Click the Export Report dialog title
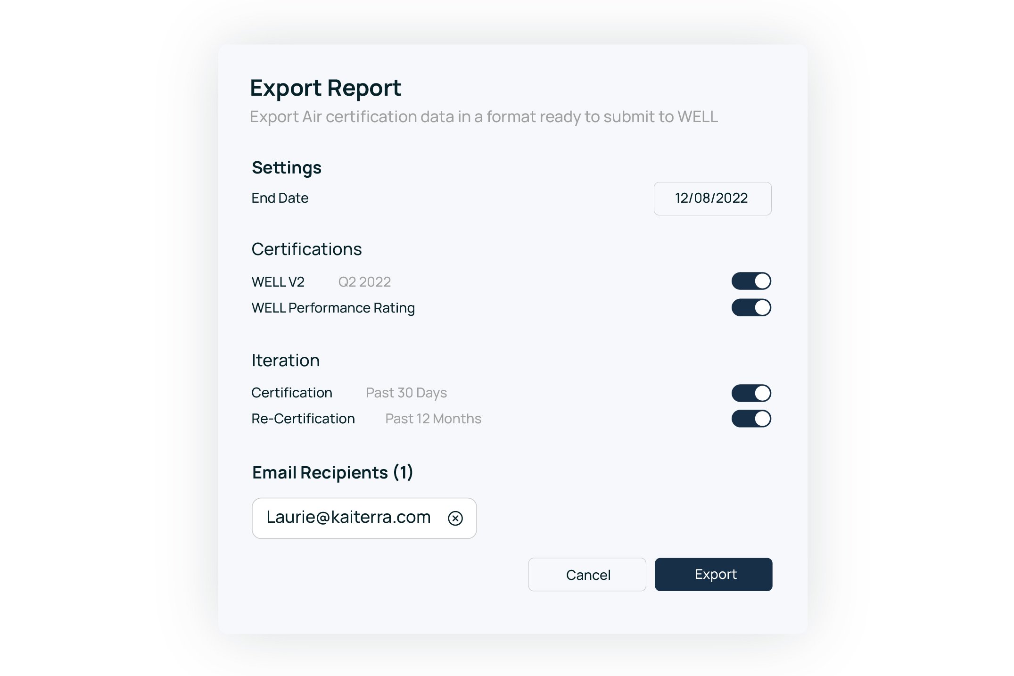 (x=325, y=88)
